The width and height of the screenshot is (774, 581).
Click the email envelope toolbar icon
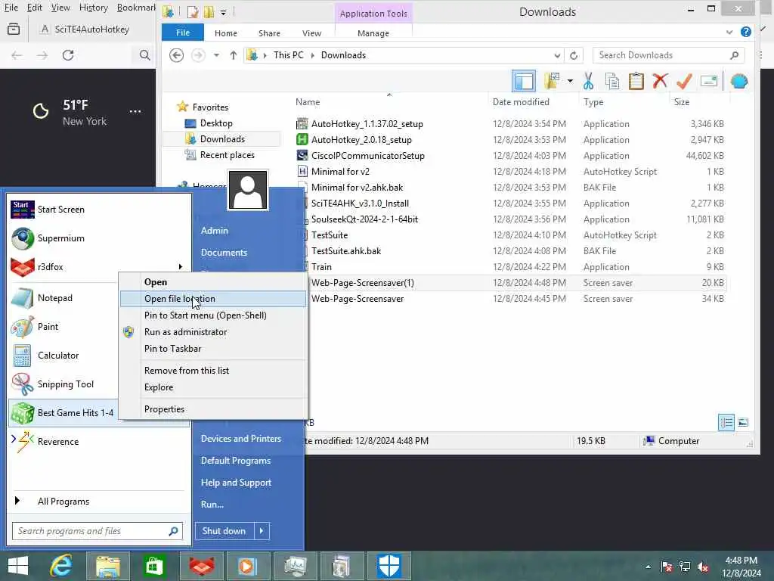[x=709, y=81]
